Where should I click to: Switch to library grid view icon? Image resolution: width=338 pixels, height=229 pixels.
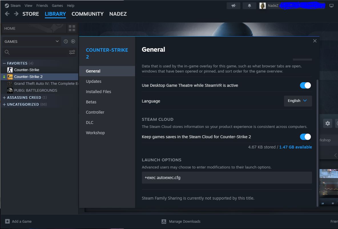(72, 28)
